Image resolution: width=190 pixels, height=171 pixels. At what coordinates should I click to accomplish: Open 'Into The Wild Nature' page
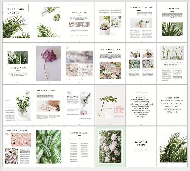(141, 22)
